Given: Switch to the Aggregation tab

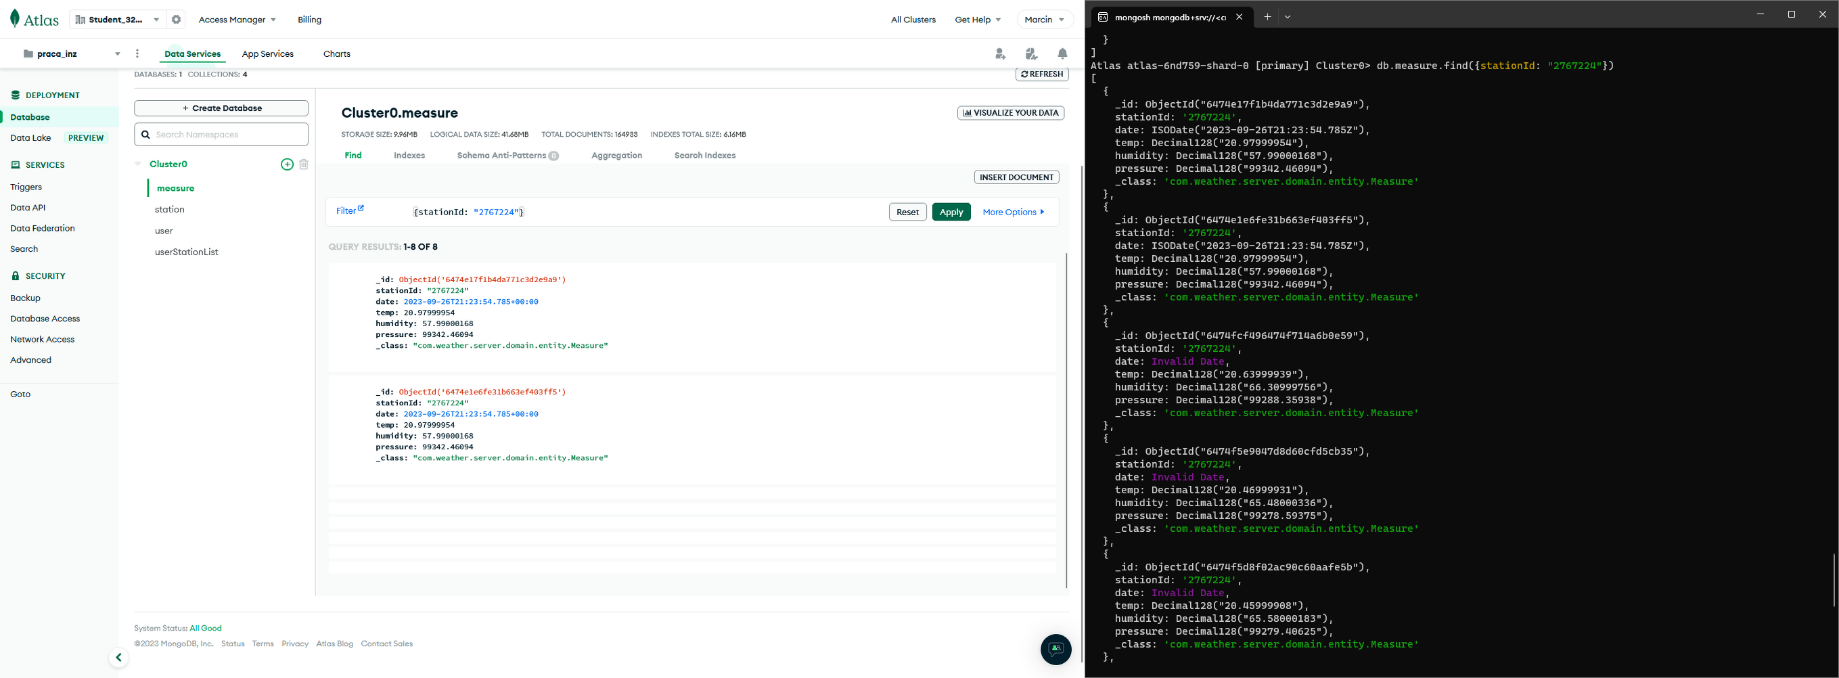Looking at the screenshot, I should pos(616,156).
